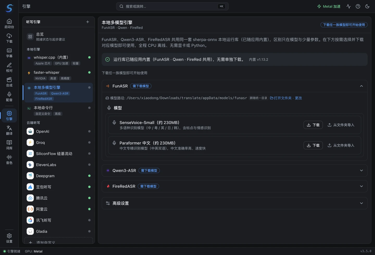Select Gladia cloud engine
Screen dimensions: 375x255
pos(59,231)
